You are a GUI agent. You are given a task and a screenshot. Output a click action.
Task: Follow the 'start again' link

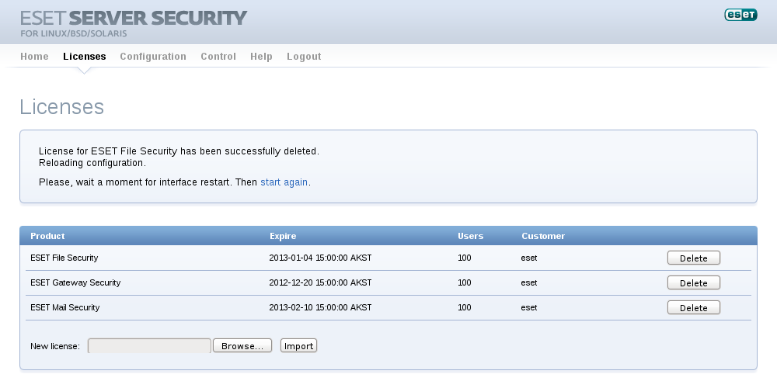[284, 182]
